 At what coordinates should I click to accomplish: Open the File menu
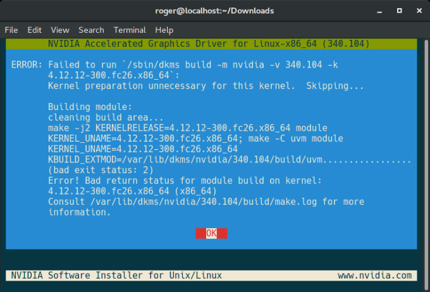point(11,30)
